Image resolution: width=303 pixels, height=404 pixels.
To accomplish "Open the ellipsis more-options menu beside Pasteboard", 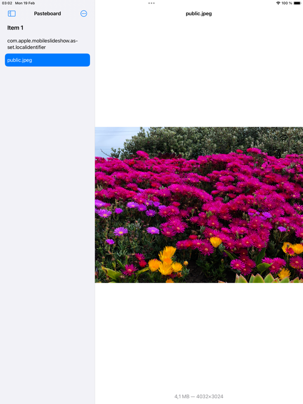I will click(x=84, y=13).
